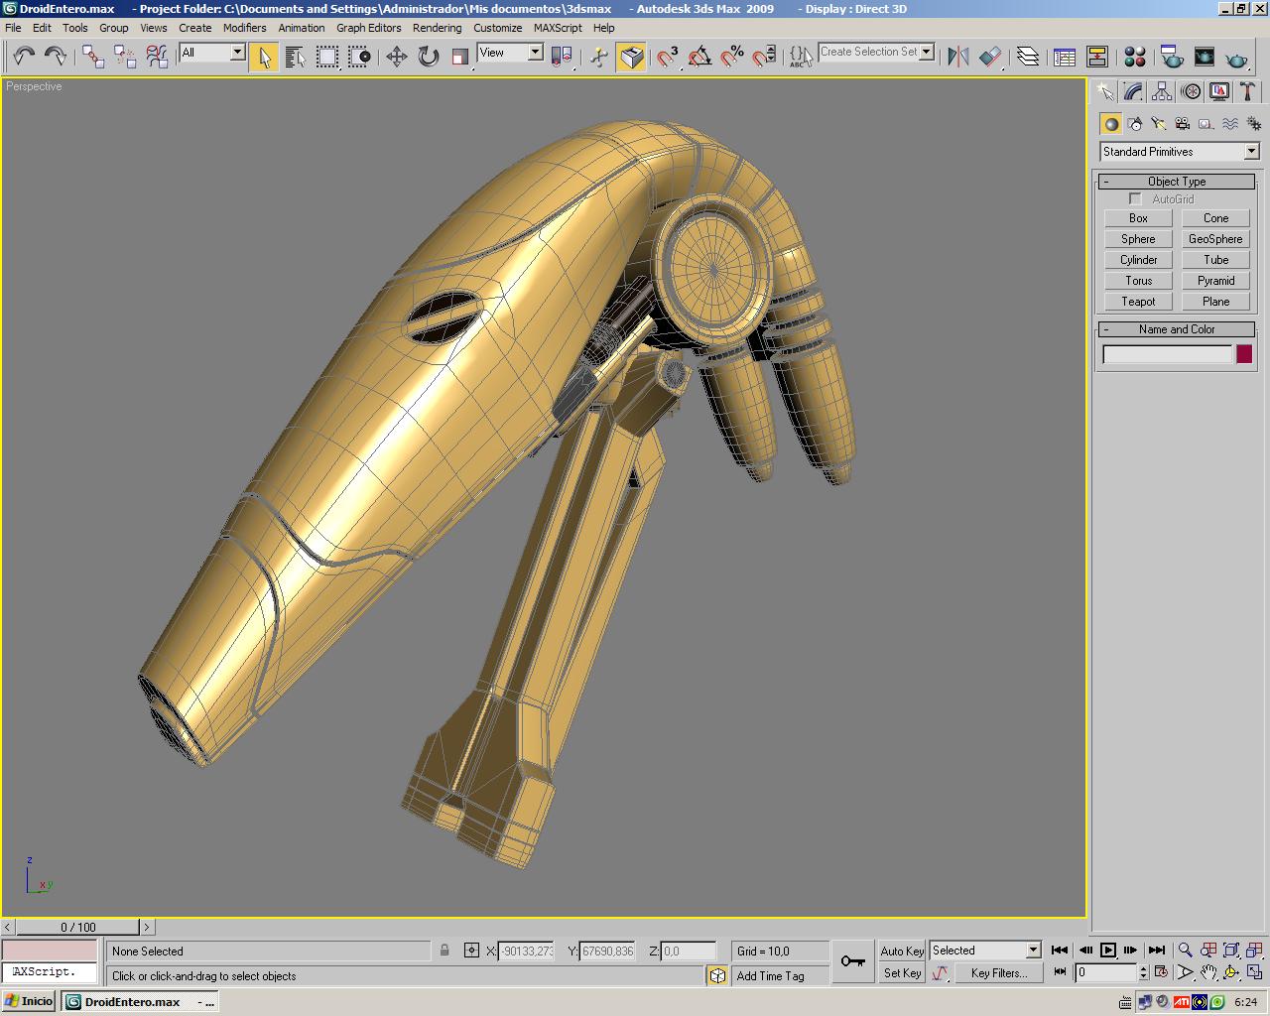Open the selection filter 'All' dropdown
1270x1016 pixels.
pyautogui.click(x=238, y=53)
